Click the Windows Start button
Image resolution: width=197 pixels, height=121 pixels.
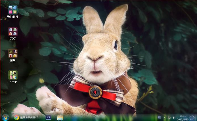point(5,117)
